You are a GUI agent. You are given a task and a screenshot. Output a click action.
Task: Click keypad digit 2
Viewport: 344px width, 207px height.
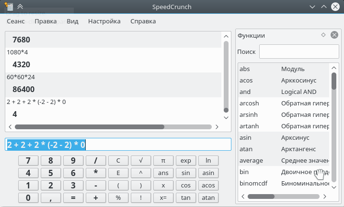pyautogui.click(x=51, y=186)
